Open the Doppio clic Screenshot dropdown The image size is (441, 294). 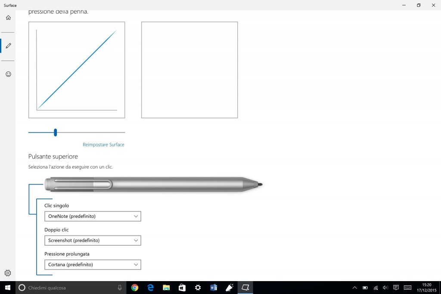93,240
